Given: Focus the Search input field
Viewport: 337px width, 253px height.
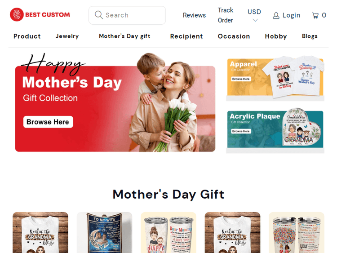Looking at the screenshot, I should tap(127, 15).
